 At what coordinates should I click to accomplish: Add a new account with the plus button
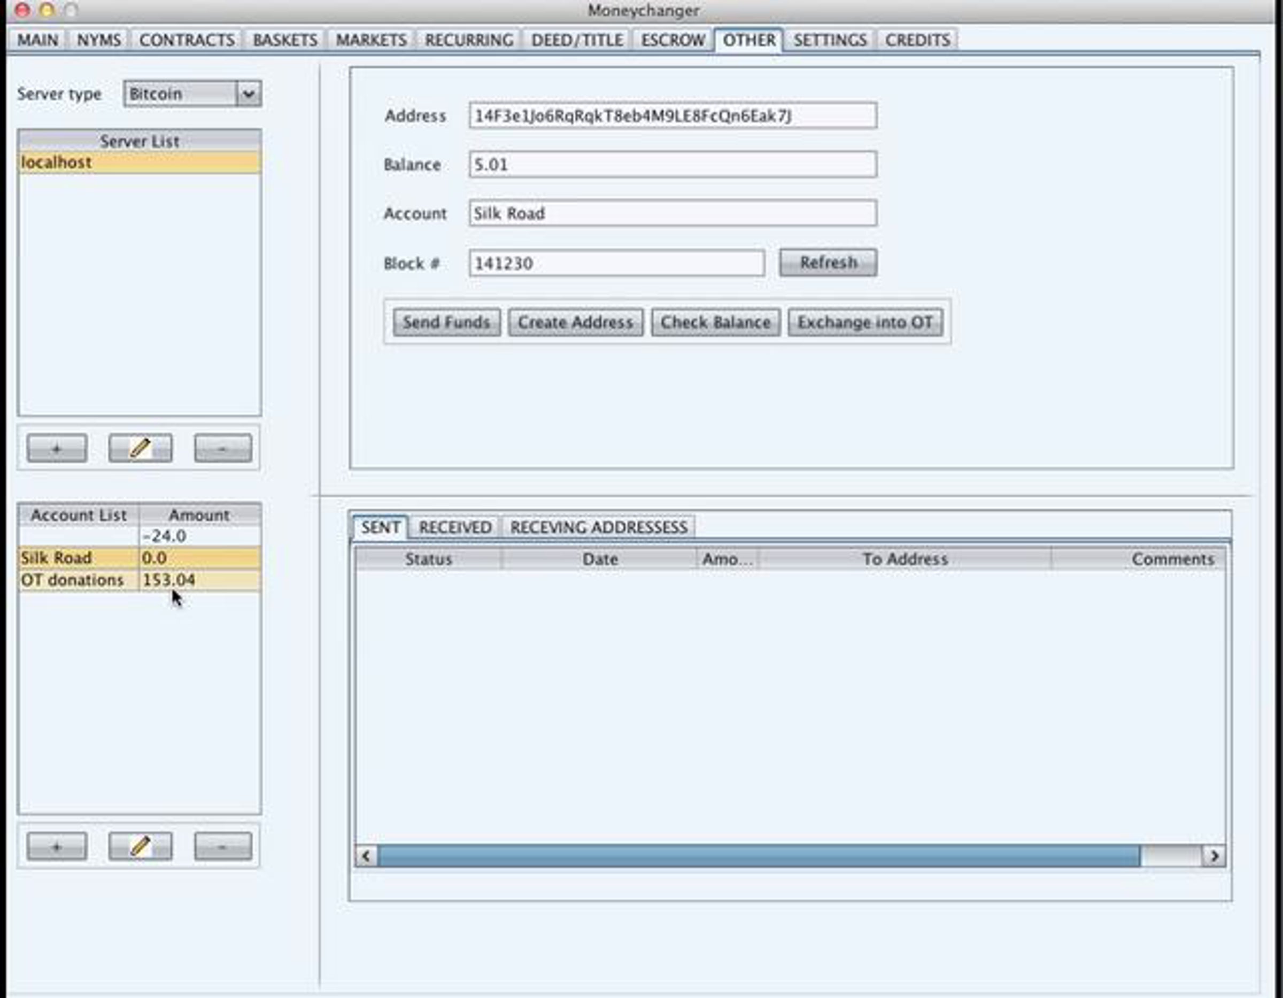pyautogui.click(x=57, y=847)
